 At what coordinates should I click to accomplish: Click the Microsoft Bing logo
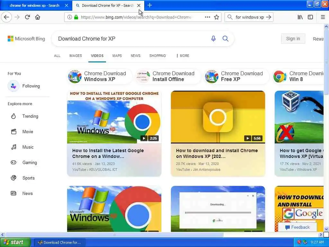click(26, 39)
